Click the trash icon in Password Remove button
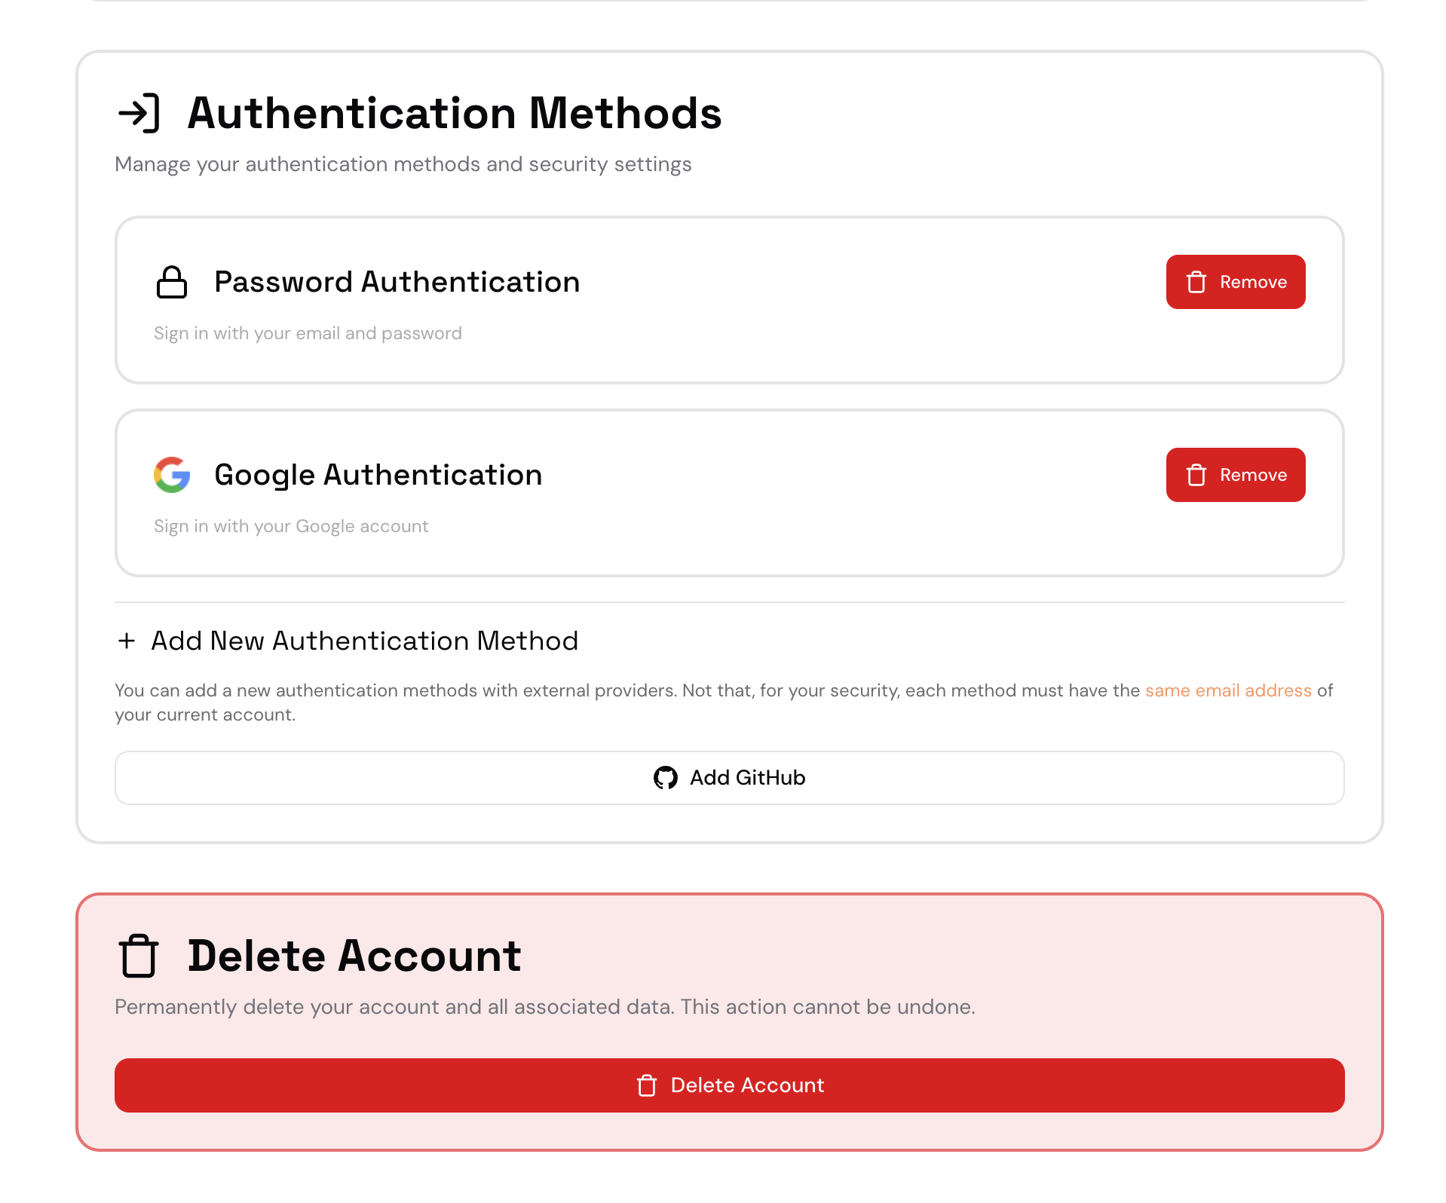 tap(1196, 282)
